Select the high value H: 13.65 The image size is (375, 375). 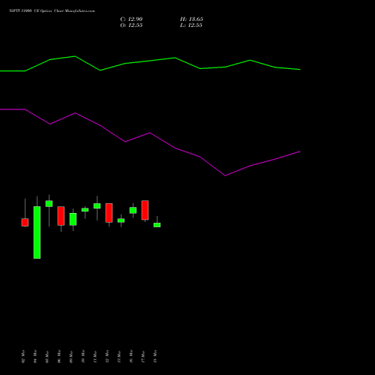[x=191, y=19]
